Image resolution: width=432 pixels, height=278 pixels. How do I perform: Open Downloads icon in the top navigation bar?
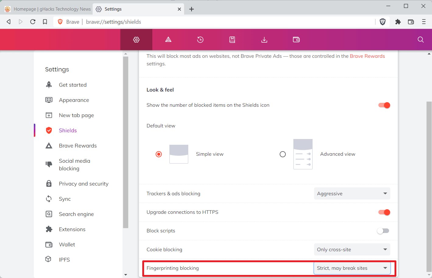coord(264,40)
